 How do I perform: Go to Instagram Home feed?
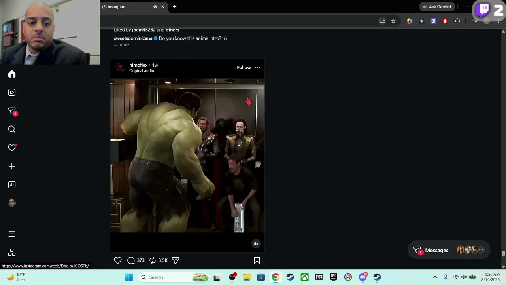(x=12, y=74)
